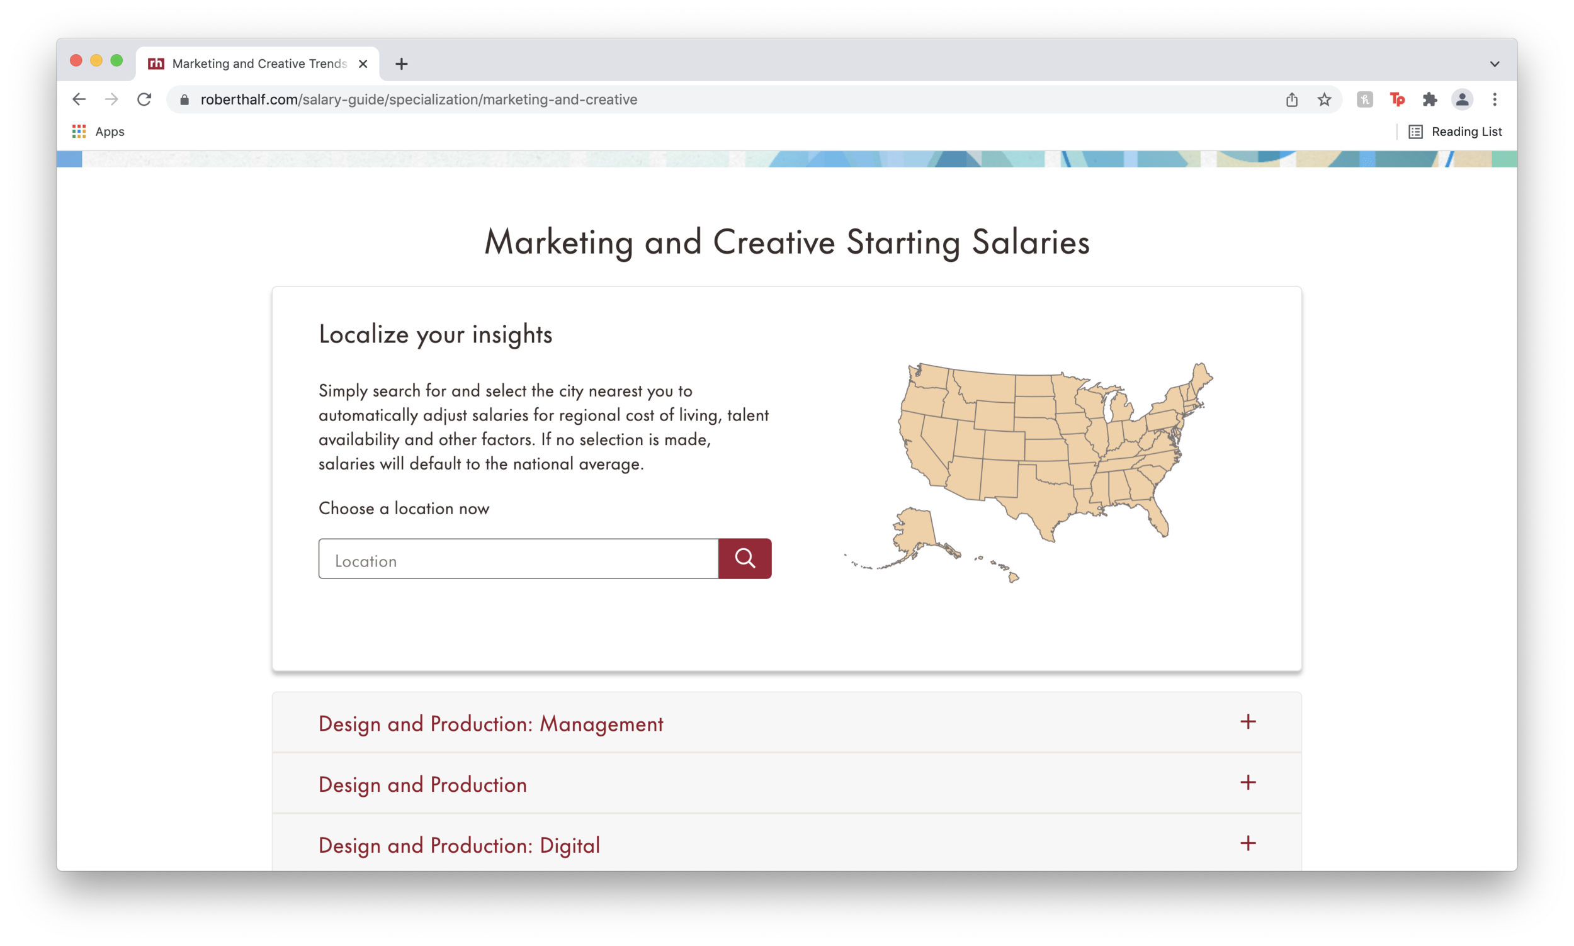Close the Marketing and Creative Trends tab

point(363,64)
